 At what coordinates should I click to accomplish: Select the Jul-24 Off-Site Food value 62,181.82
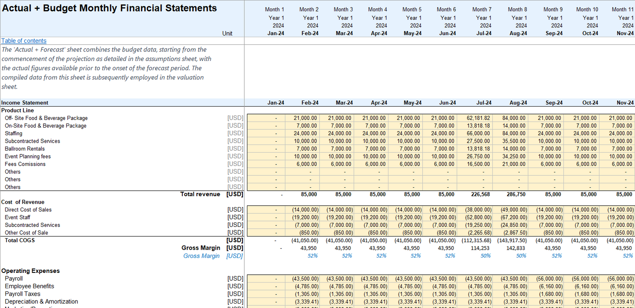pyautogui.click(x=479, y=118)
